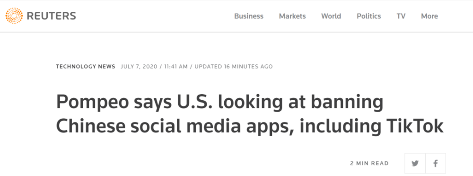Click the word TikTok in the headline
Viewport: 473px width, 176px height.
click(412, 127)
